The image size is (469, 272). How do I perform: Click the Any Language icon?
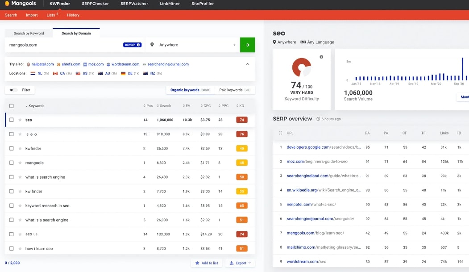pos(303,42)
